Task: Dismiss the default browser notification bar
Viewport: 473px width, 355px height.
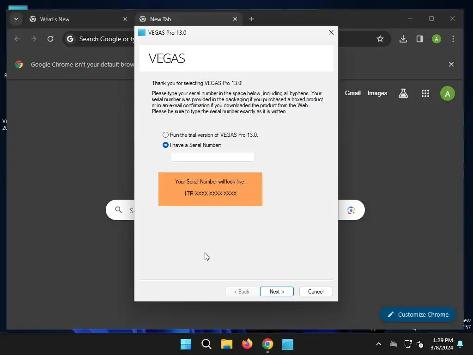Action: pyautogui.click(x=451, y=64)
